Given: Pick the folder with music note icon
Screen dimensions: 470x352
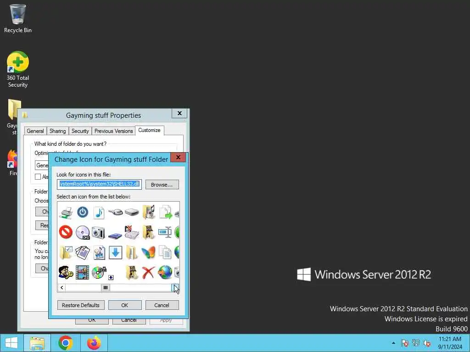Looking at the screenshot, I should [148, 212].
